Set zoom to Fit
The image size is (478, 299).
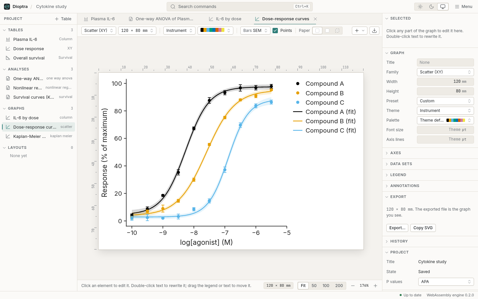click(303, 286)
